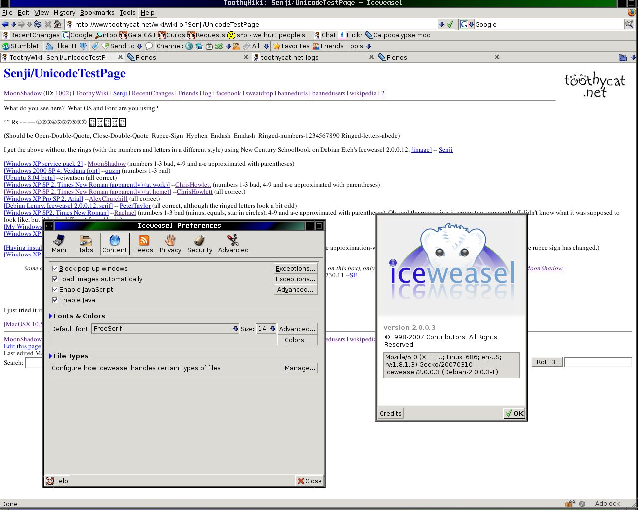Reload the current page
Screen dimensions: 638x510
pos(37,24)
